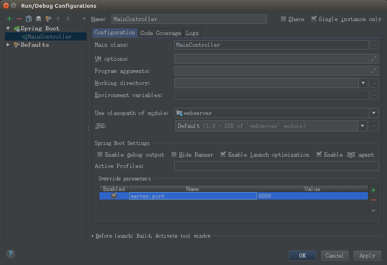The image size is (387, 265).
Task: Browse for Working directory with ellipsis button
Action: tap(374, 83)
